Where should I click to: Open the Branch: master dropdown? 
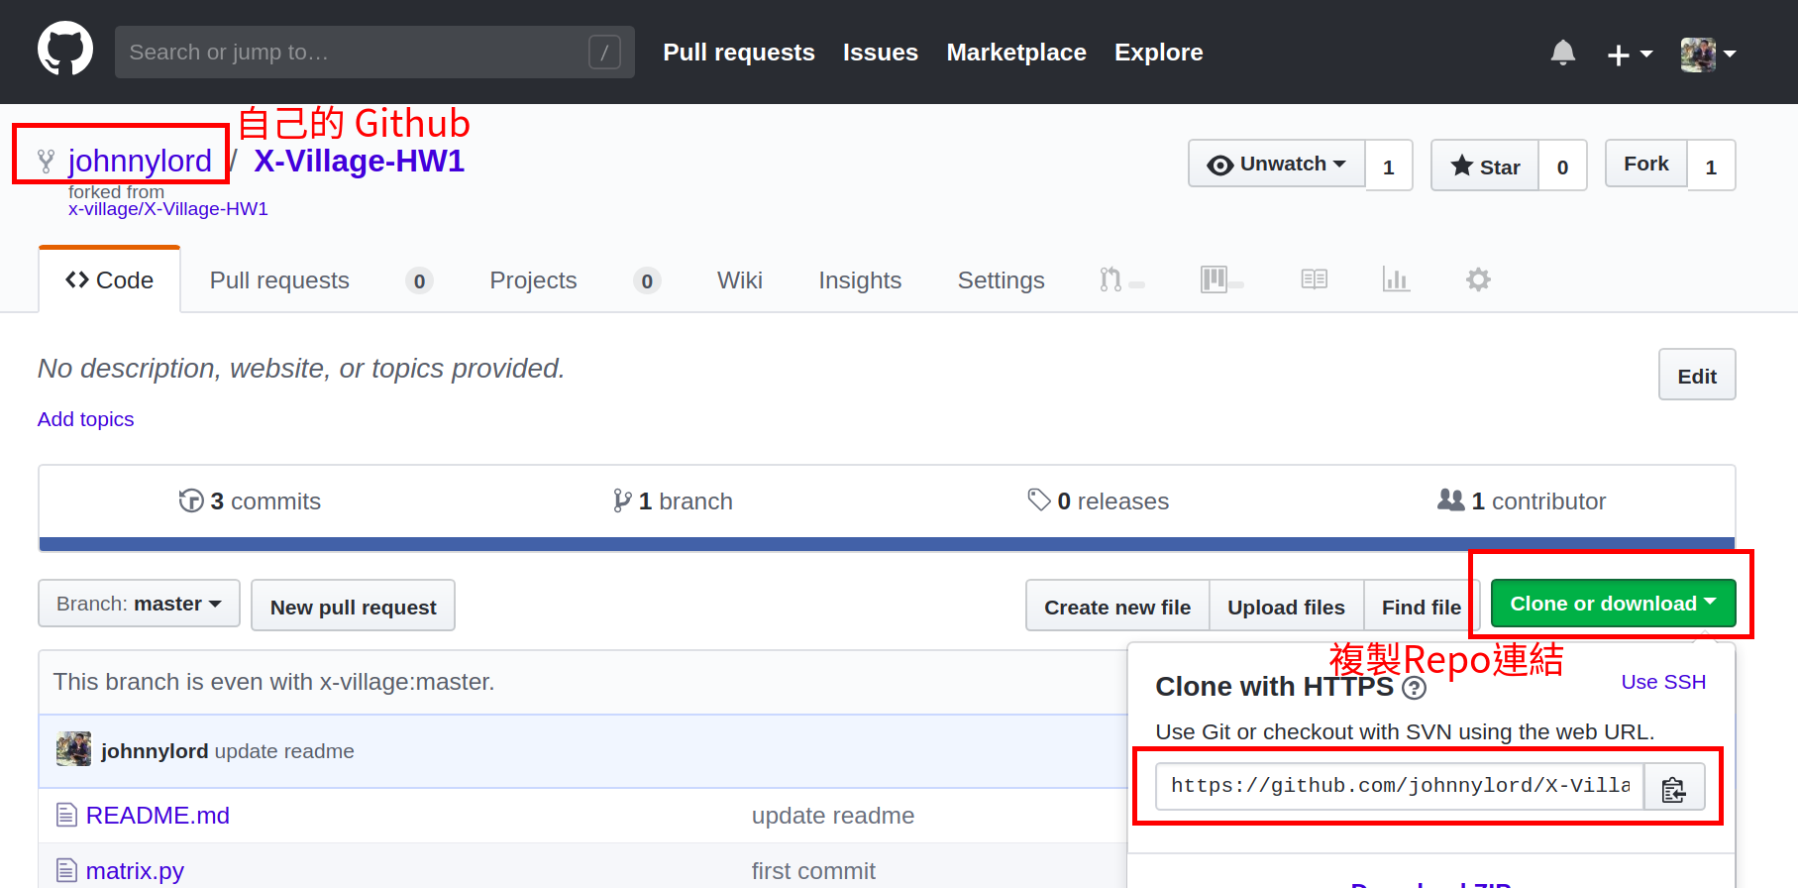(x=139, y=604)
